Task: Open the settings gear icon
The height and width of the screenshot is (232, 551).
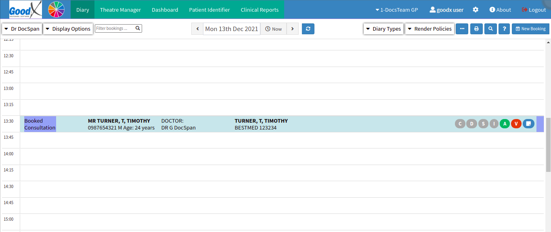Action: (x=476, y=10)
